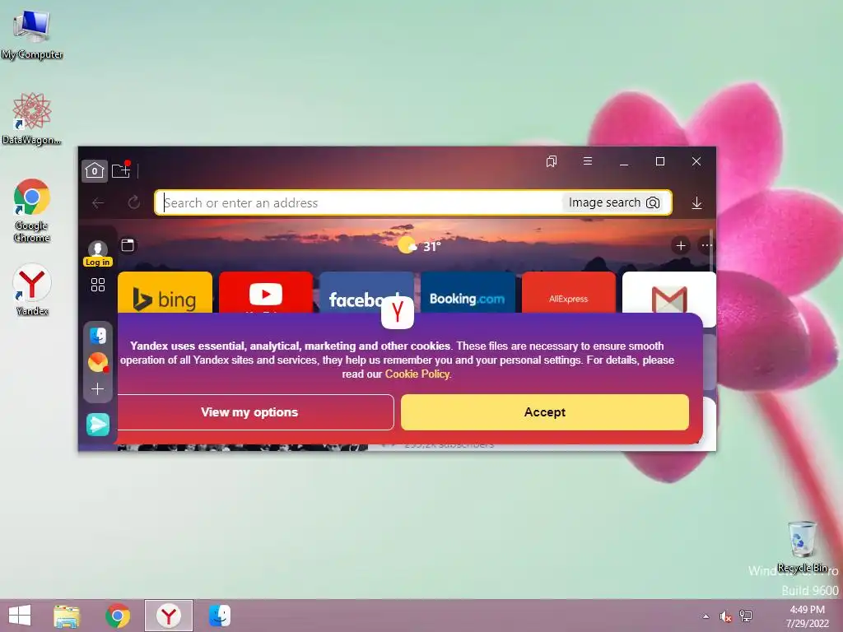Open the three-dots tableau options
843x632 pixels.
pos(706,245)
